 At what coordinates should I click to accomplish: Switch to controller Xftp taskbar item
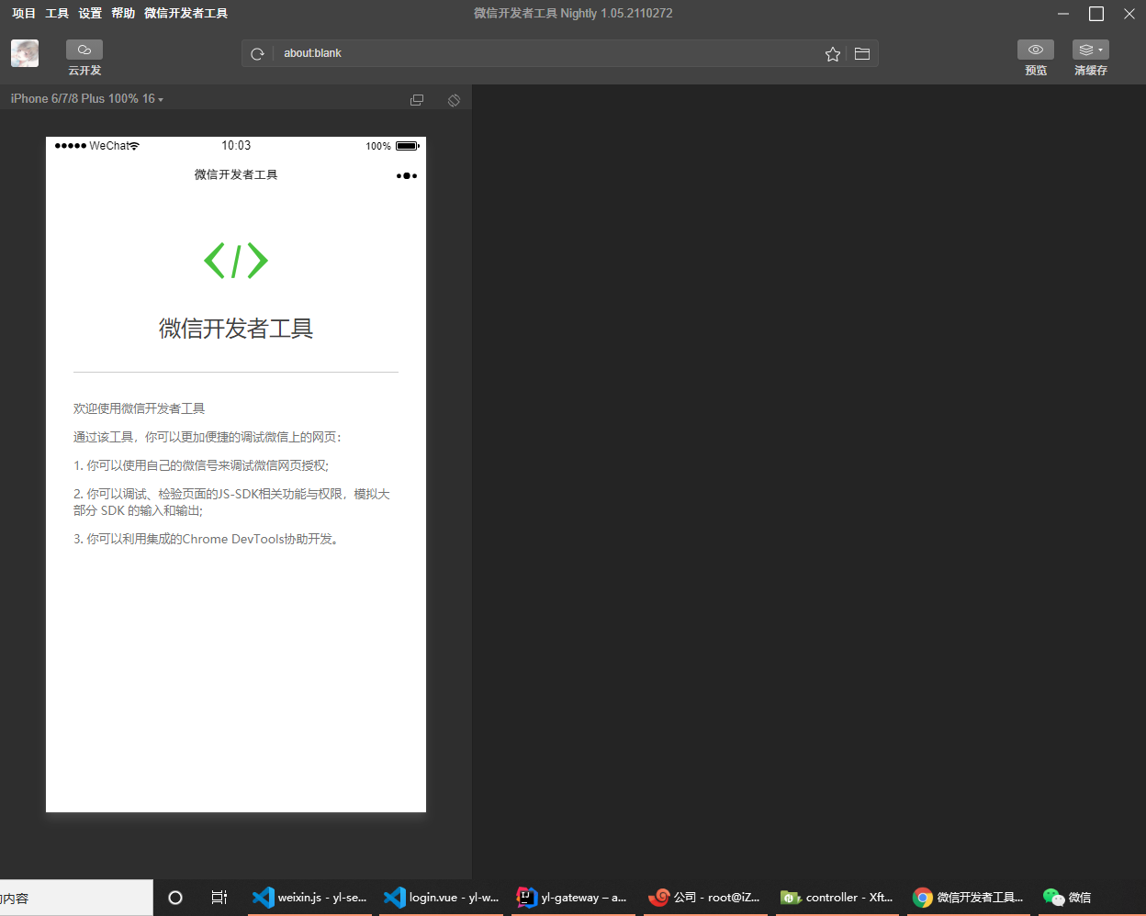[837, 898]
